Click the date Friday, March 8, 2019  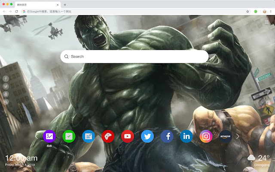coord(20,165)
